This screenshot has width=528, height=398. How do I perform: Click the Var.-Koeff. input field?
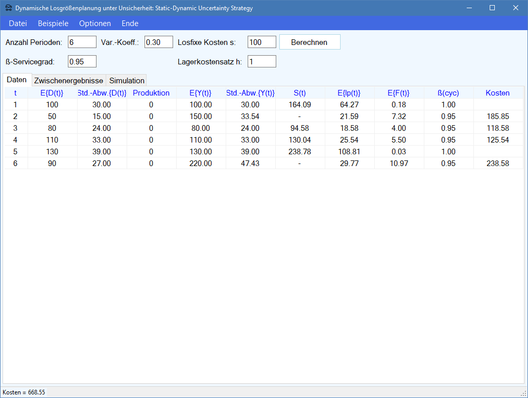pyautogui.click(x=159, y=42)
